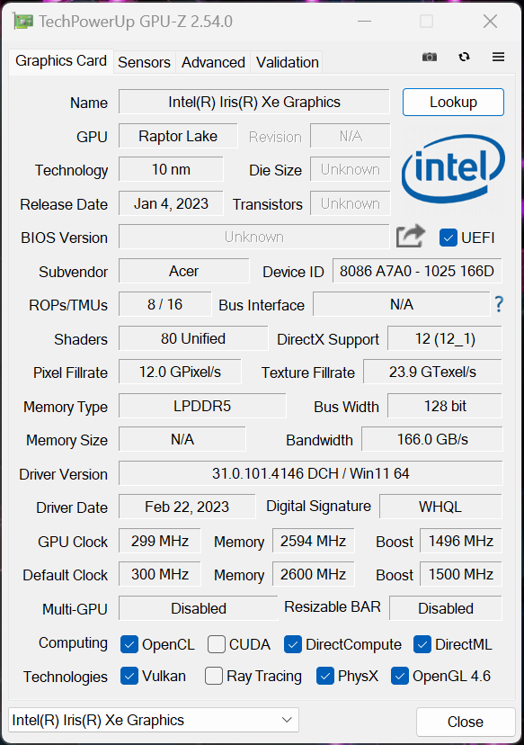Click the Device ID value field
The height and width of the screenshot is (745, 524).
[417, 271]
